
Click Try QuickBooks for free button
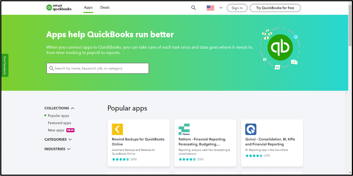275,8
